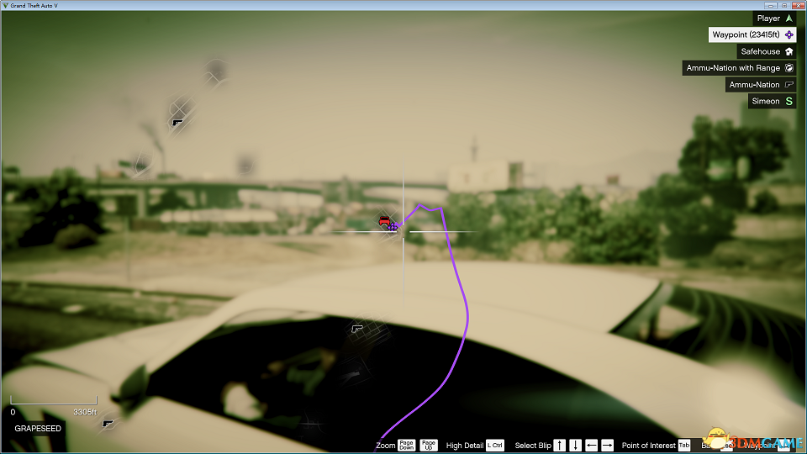This screenshot has width=807, height=454.
Task: Minimize the Grand Theft Auto V window
Action: (x=771, y=5)
